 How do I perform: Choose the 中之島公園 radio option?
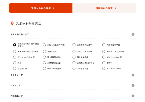click(15, 68)
